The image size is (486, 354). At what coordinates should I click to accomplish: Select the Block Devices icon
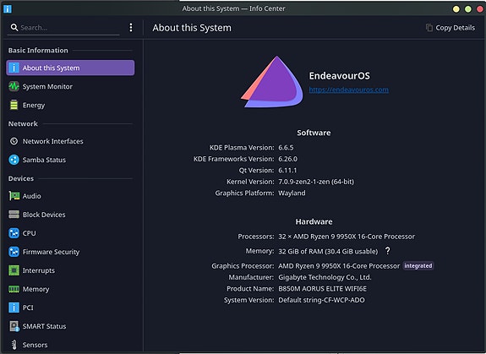(14, 215)
